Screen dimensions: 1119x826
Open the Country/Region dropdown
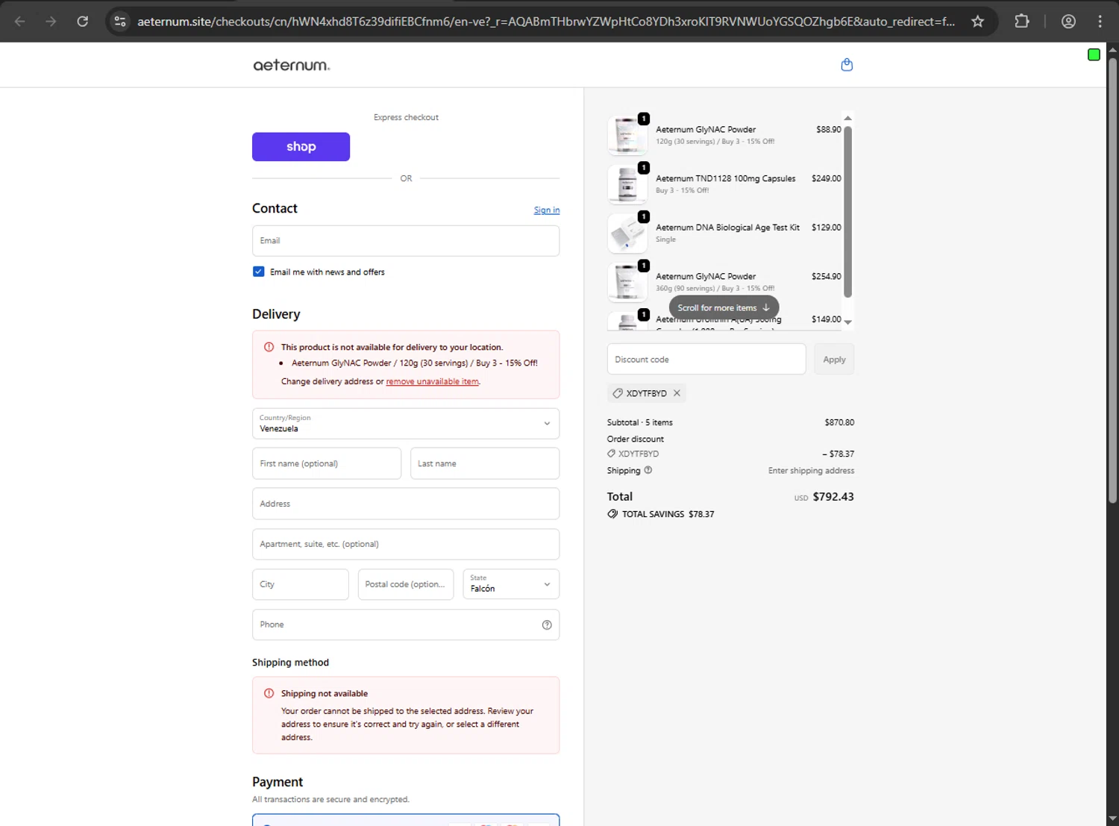[x=406, y=424]
